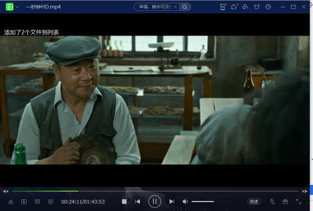
Task: Open the circular arrows icon with red dot
Action: click(234, 7)
